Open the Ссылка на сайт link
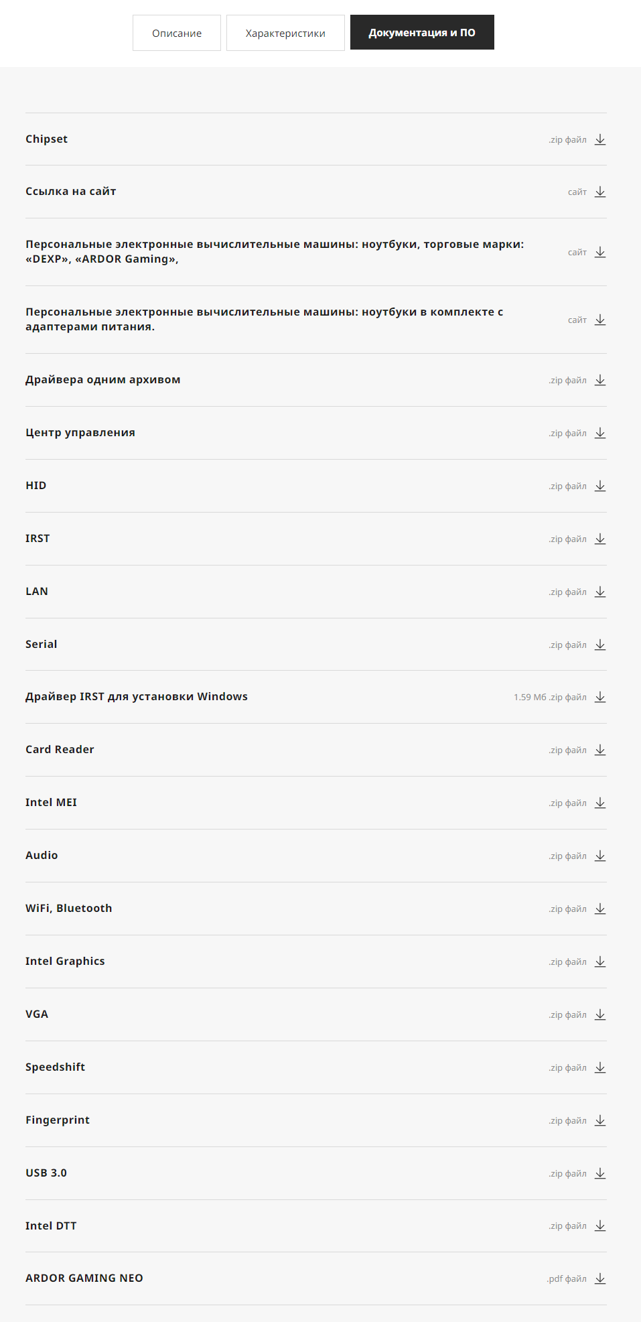641x1322 pixels. tap(71, 192)
